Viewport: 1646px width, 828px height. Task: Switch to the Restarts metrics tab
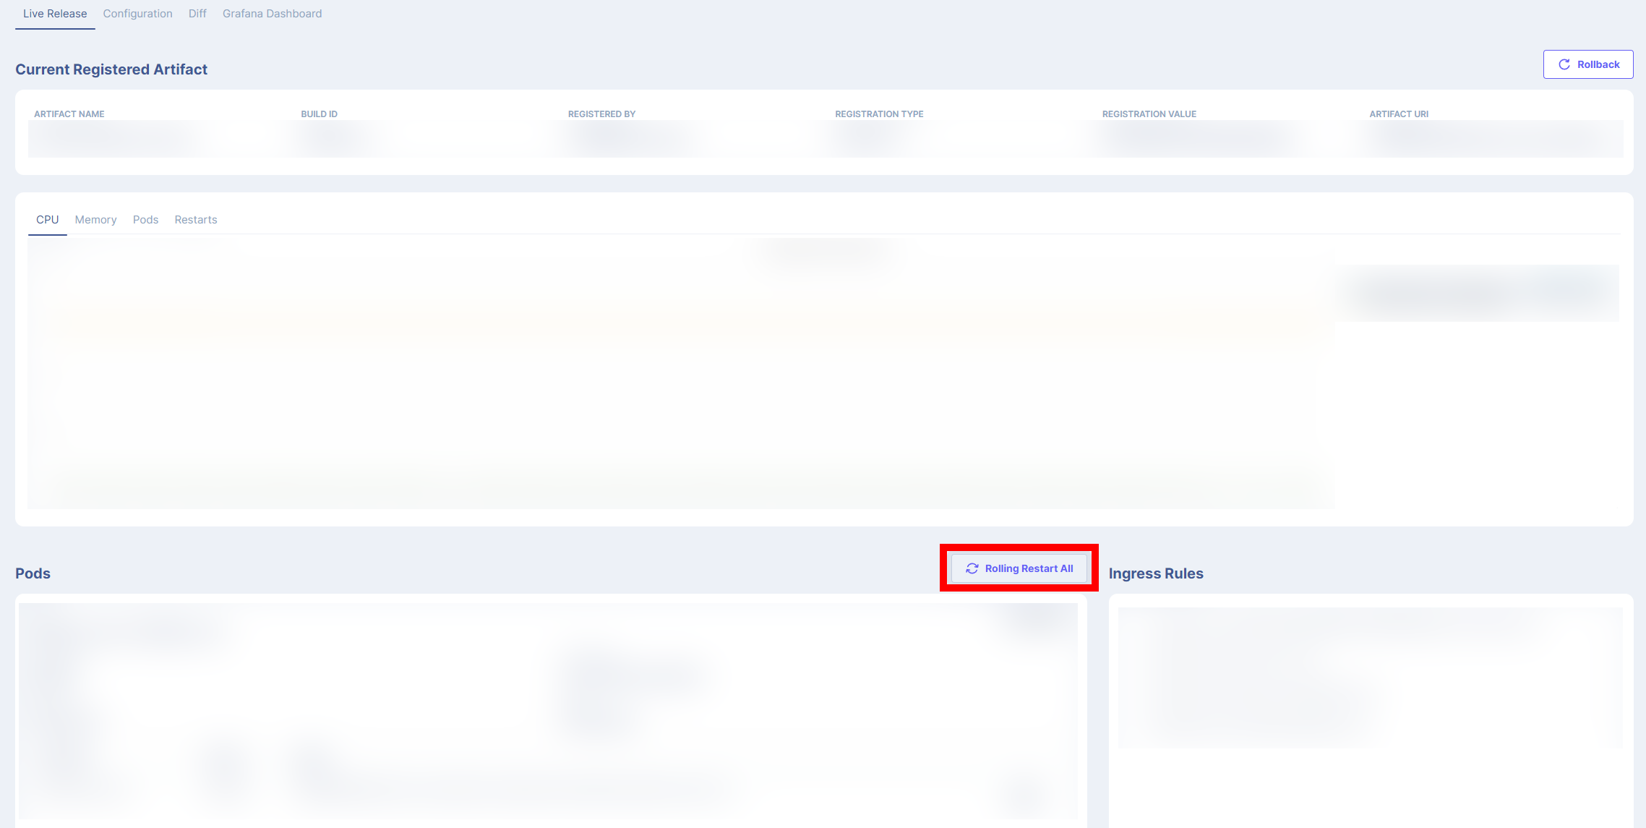[x=195, y=220]
